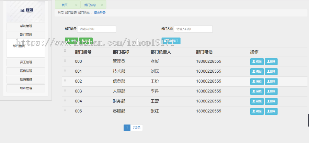The image size is (309, 143).
Task: Edit the 信息部 department row
Action: pyautogui.click(x=257, y=82)
